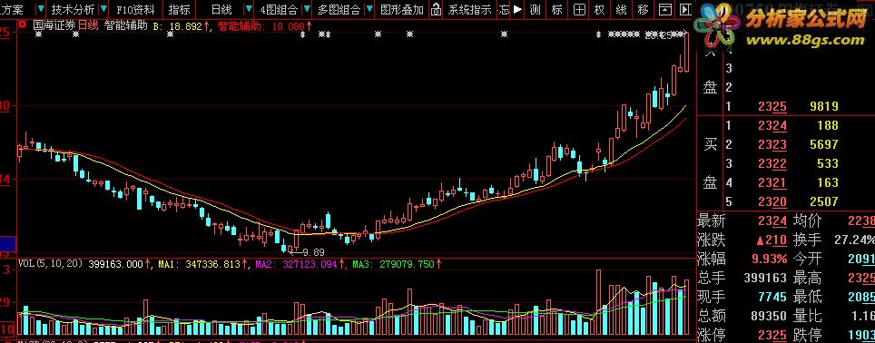Screen dimensions: 875x343
Task: Select the 线 line drawing tool
Action: pos(621,9)
